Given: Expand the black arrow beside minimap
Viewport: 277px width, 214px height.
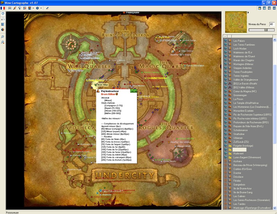Looking at the screenshot, I should [x=248, y=12].
